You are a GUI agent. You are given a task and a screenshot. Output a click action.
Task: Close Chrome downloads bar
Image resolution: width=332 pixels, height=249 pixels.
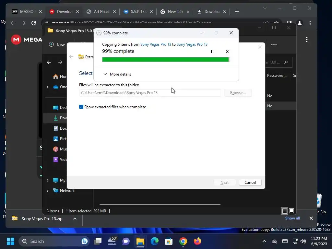point(311,218)
